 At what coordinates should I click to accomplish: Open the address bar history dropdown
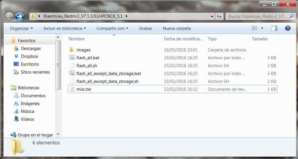212,16
